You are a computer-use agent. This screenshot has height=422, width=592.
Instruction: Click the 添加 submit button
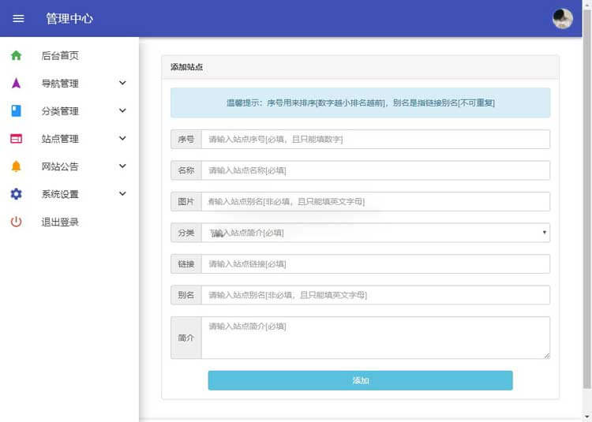[360, 380]
